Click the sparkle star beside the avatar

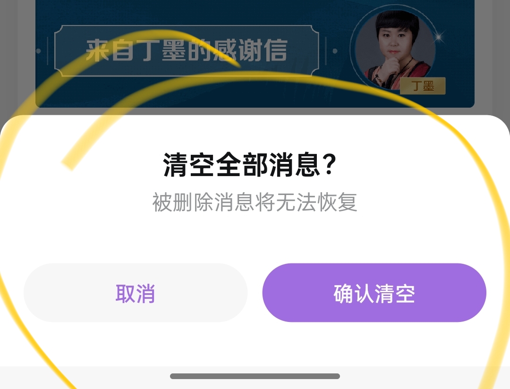click(439, 37)
